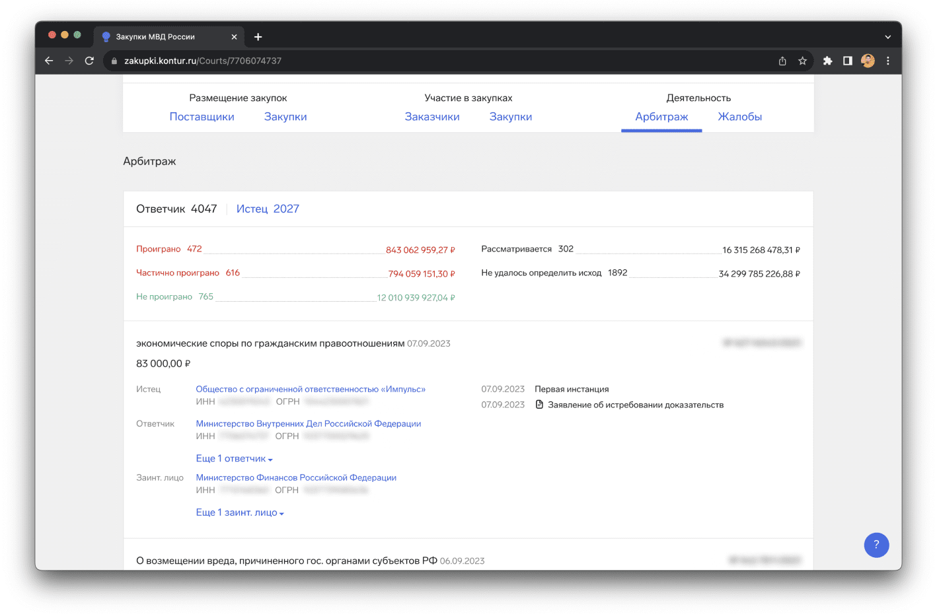Screen dimensions: 937x614
Task: Click the share icon in address bar
Action: point(782,61)
